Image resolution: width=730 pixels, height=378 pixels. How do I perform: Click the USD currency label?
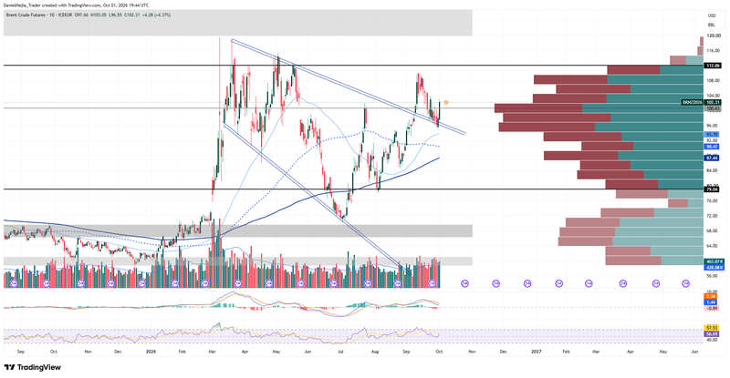click(x=712, y=15)
